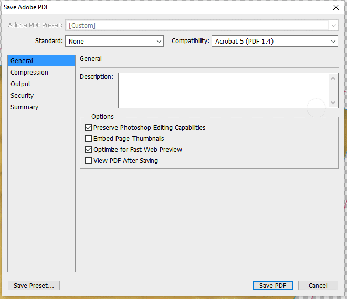Click the Description scrollbar down arrow

333,103
